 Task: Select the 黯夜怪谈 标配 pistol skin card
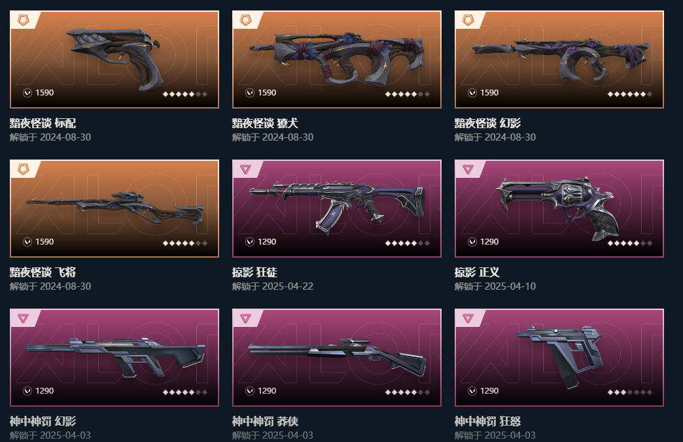pos(114,59)
